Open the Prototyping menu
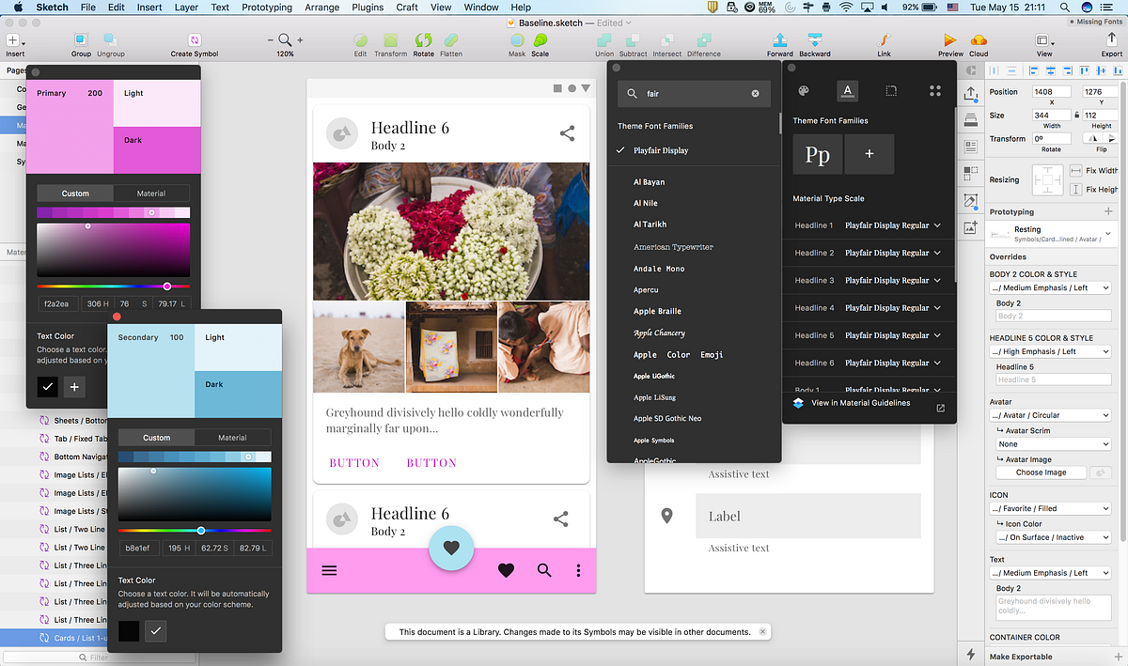This screenshot has height=666, width=1128. 267,8
